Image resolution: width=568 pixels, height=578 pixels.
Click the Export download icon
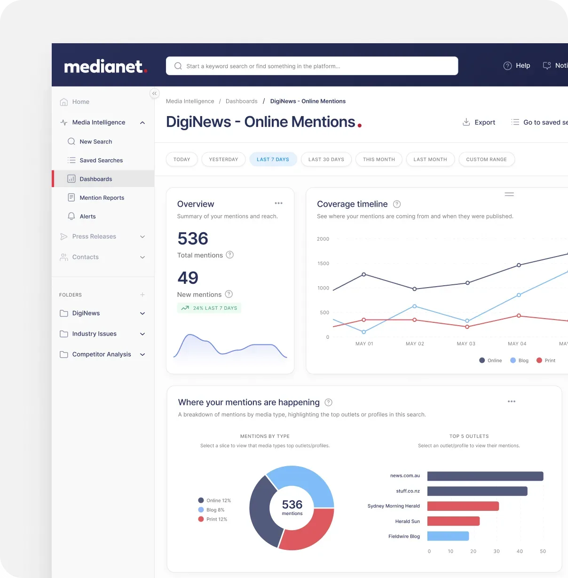coord(466,122)
